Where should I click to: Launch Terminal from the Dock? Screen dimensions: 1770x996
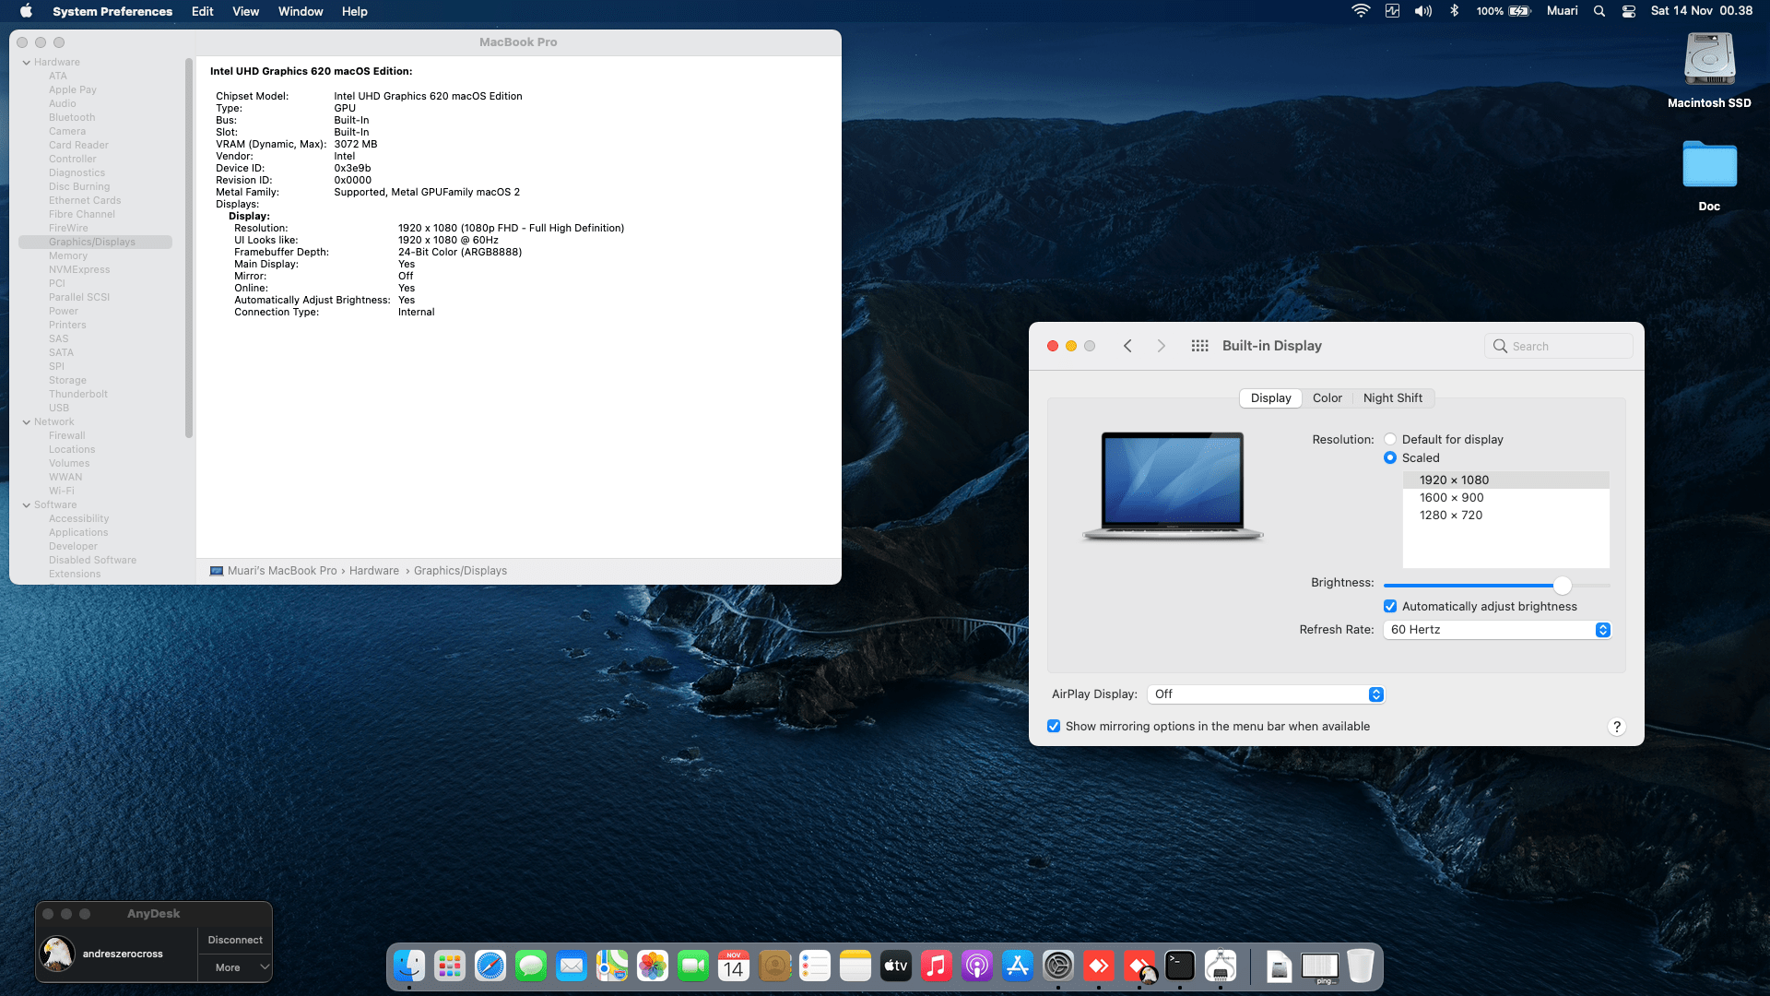pos(1181,966)
